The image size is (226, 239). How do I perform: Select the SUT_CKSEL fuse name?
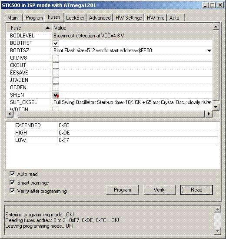23,102
